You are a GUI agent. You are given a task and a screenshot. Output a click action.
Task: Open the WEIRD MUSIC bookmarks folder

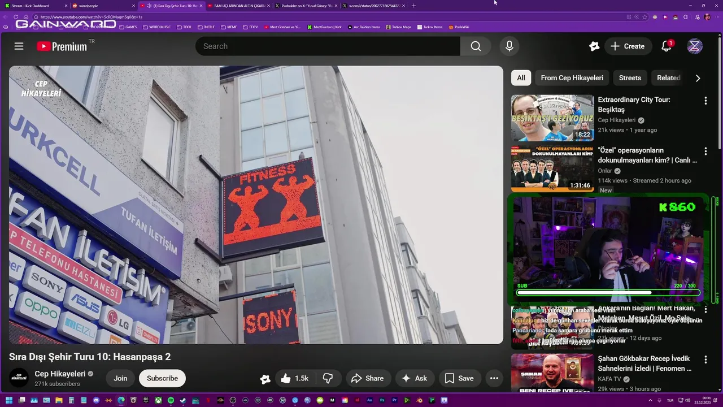156,27
